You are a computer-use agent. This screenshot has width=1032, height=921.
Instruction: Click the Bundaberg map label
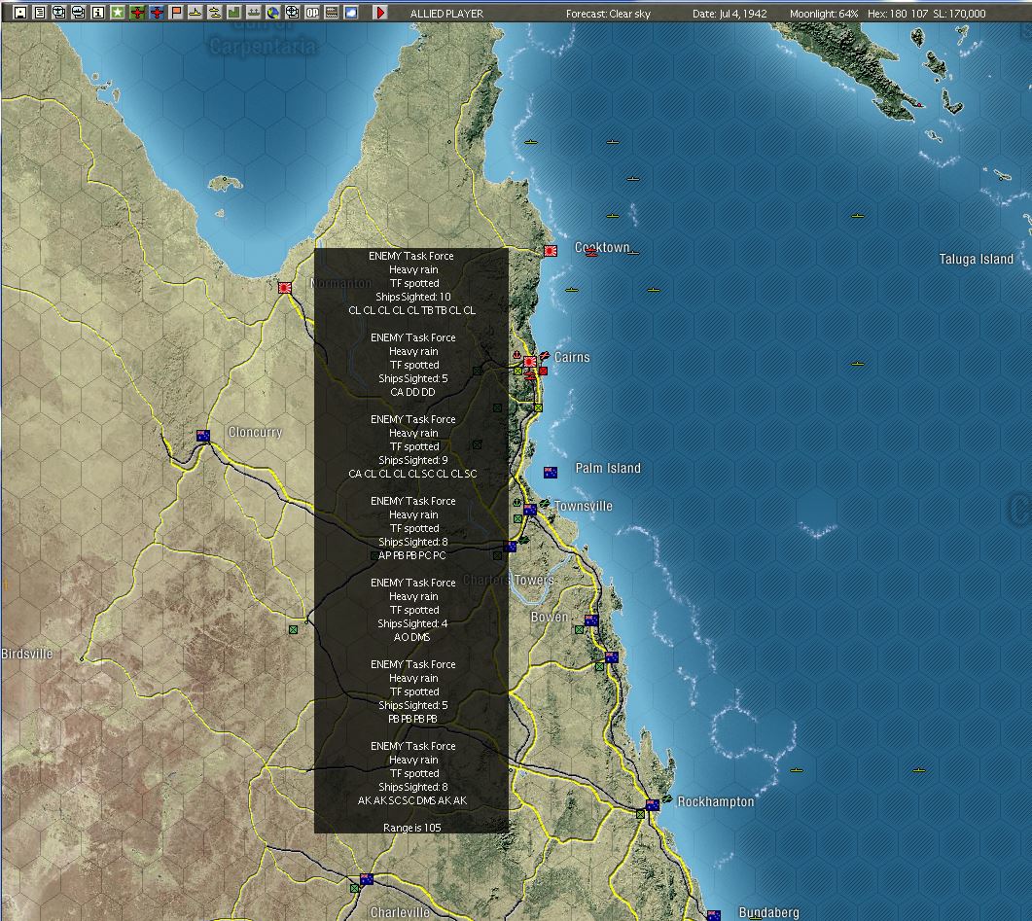click(x=768, y=912)
